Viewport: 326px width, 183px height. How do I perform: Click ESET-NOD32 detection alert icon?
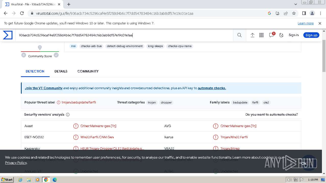[x=76, y=137]
